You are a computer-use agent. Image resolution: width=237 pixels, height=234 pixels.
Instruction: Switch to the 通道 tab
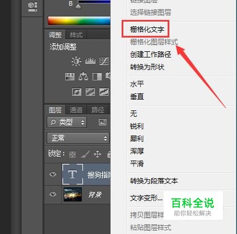click(76, 110)
